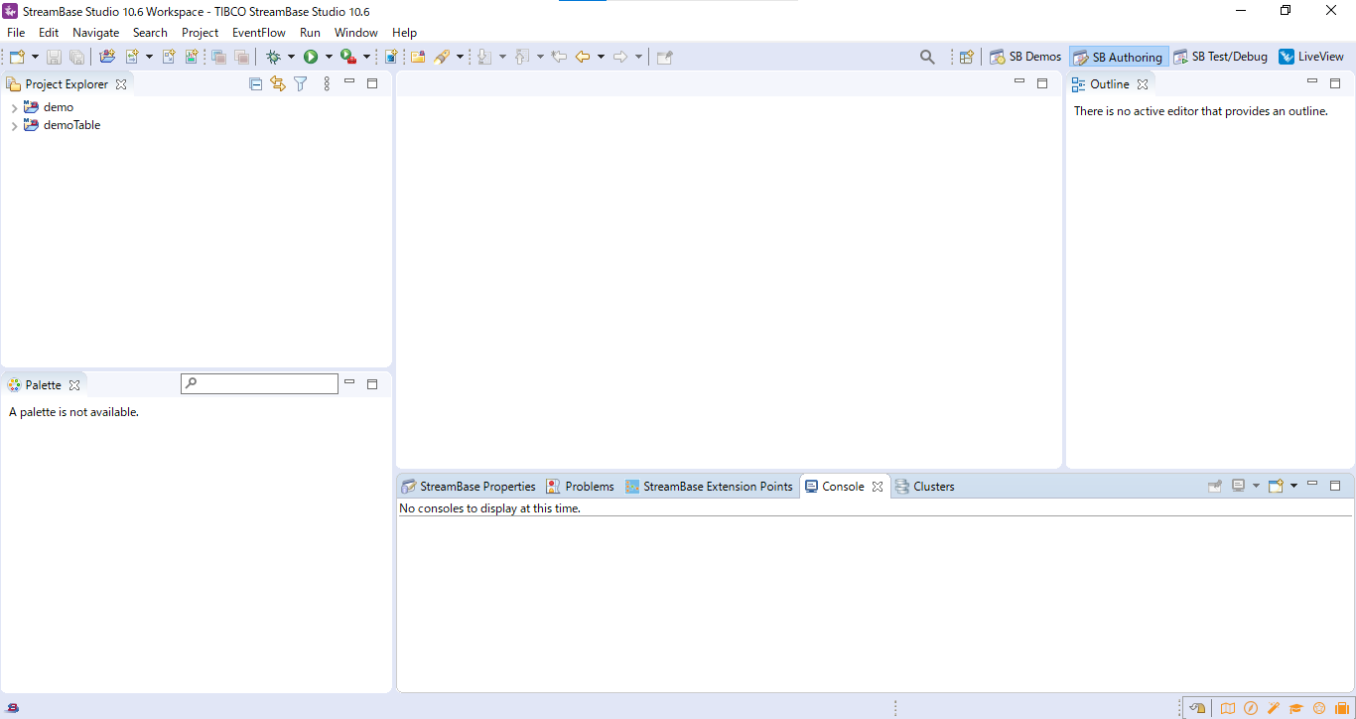Click the orange map icon in status bar
The width and height of the screenshot is (1356, 719).
(x=1228, y=708)
